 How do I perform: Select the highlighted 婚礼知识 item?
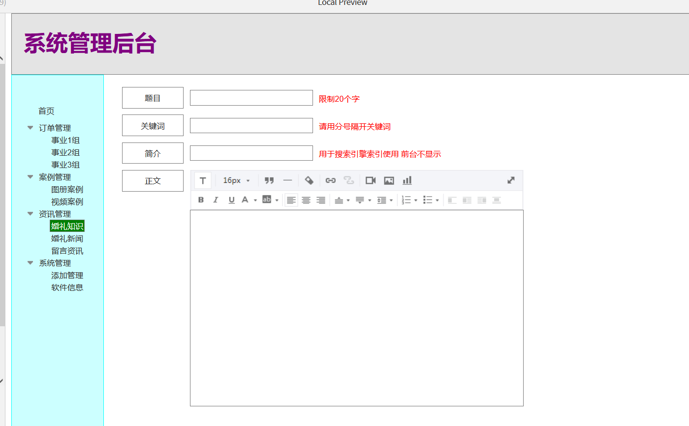(x=67, y=226)
